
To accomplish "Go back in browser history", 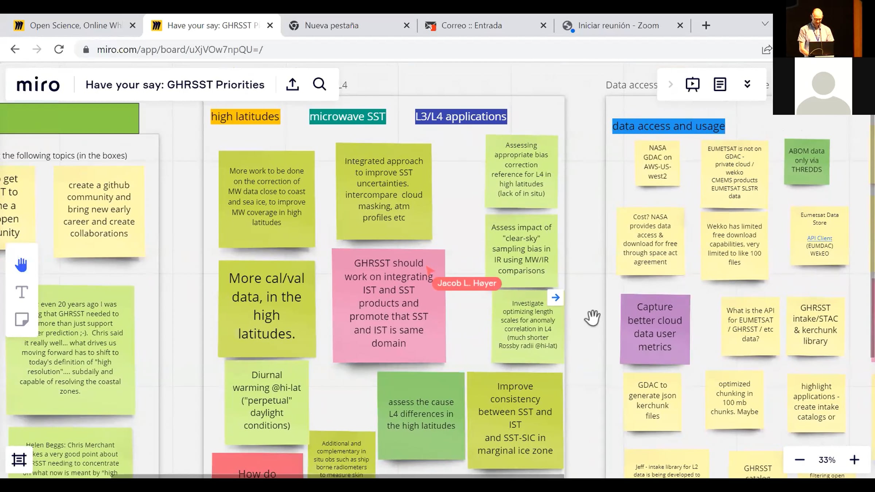I will 15,49.
